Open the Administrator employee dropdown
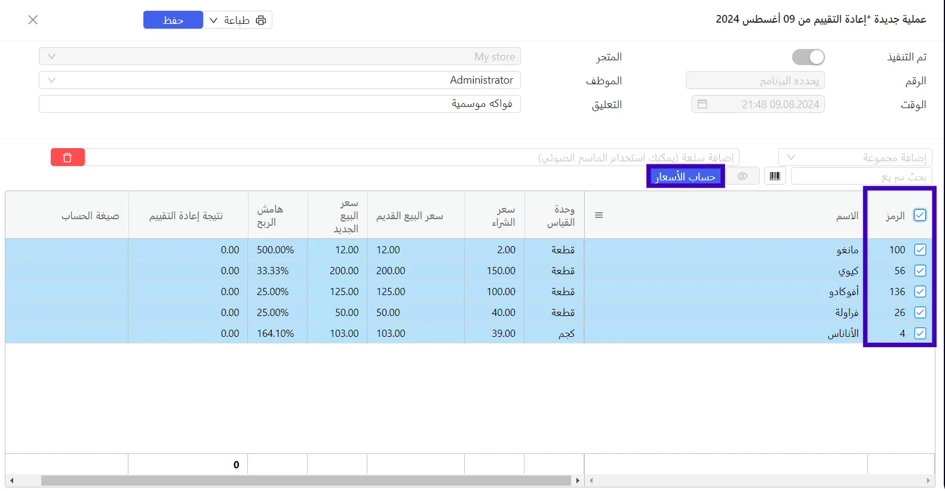The width and height of the screenshot is (945, 491). pos(280,80)
